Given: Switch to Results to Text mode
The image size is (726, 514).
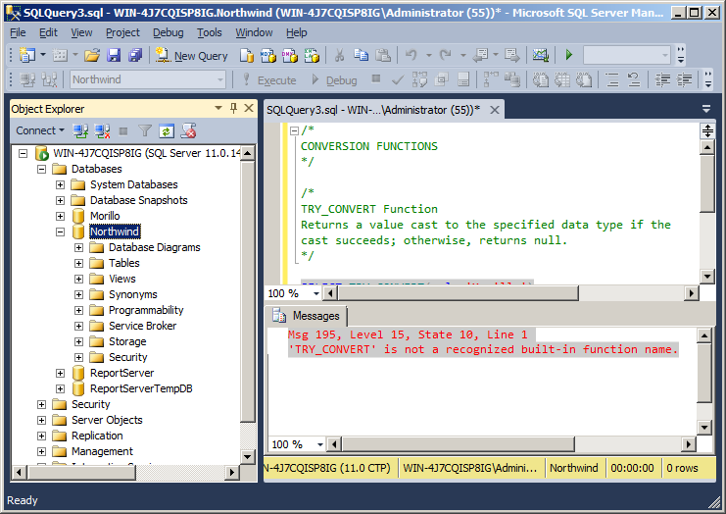Looking at the screenshot, I should 540,79.
